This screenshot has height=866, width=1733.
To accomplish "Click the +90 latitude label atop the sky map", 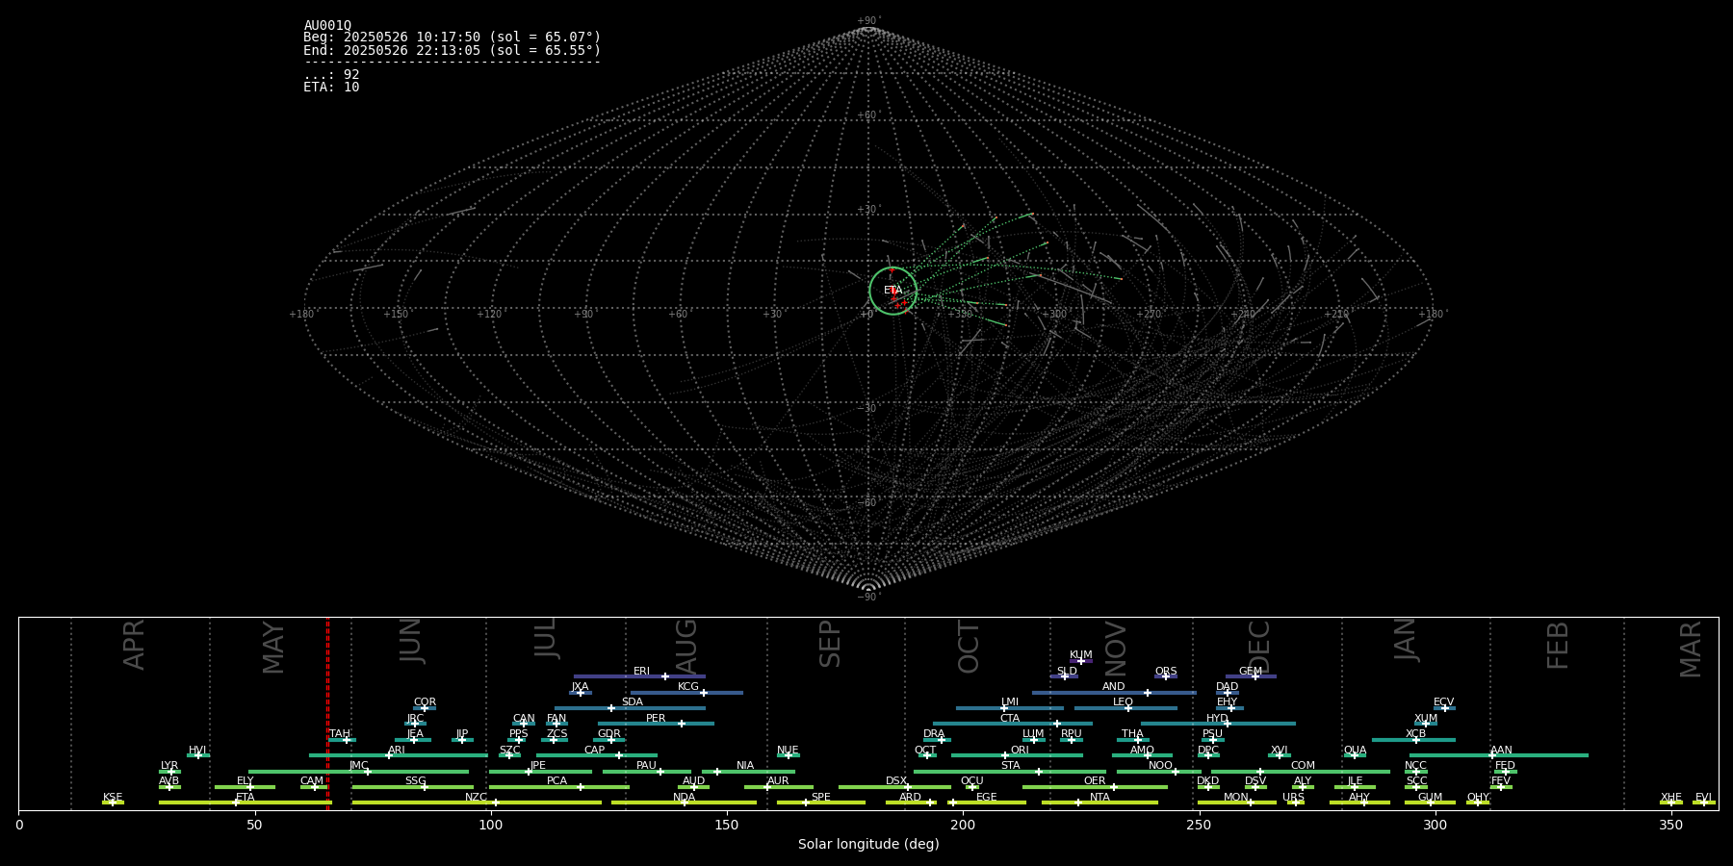I will pos(868,21).
